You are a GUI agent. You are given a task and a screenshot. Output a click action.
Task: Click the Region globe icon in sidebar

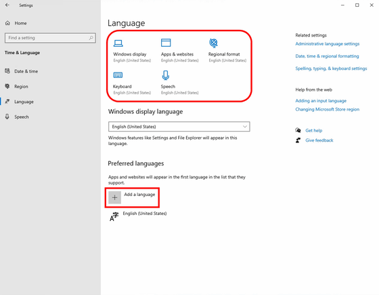click(x=7, y=86)
